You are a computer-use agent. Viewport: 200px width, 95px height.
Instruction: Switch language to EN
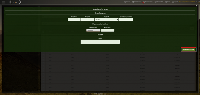[199, 2]
